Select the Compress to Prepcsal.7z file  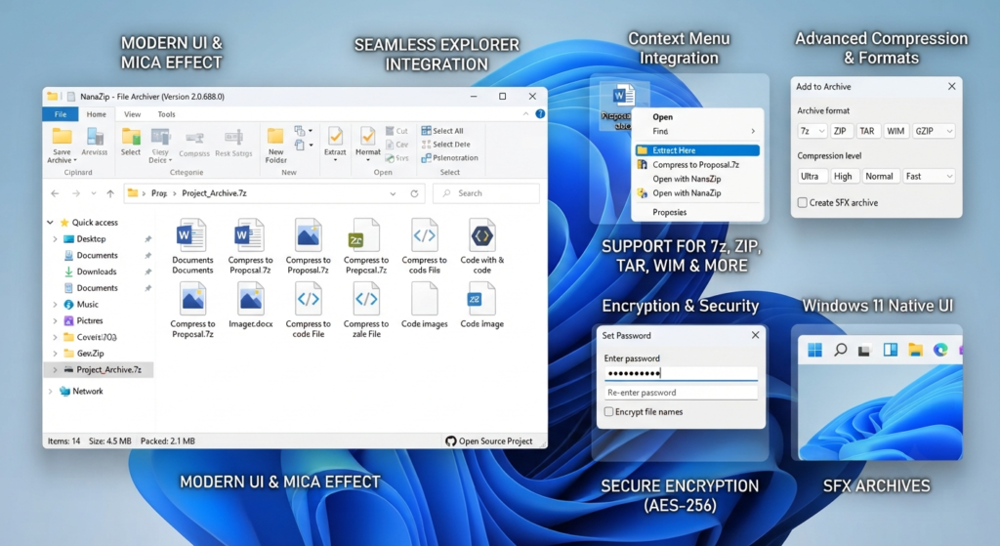click(366, 245)
